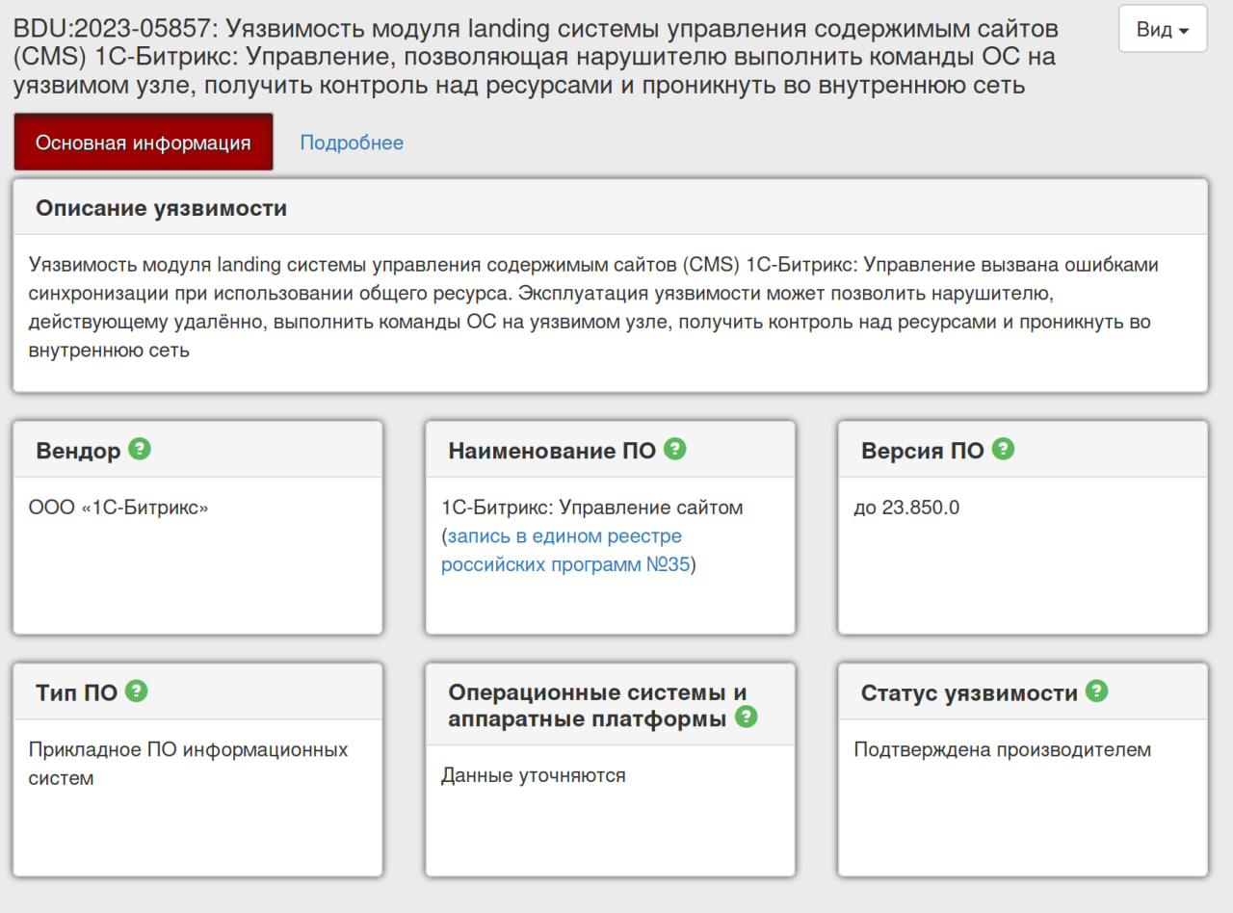Open the Подробнее tab
The height and width of the screenshot is (913, 1233).
(x=352, y=143)
